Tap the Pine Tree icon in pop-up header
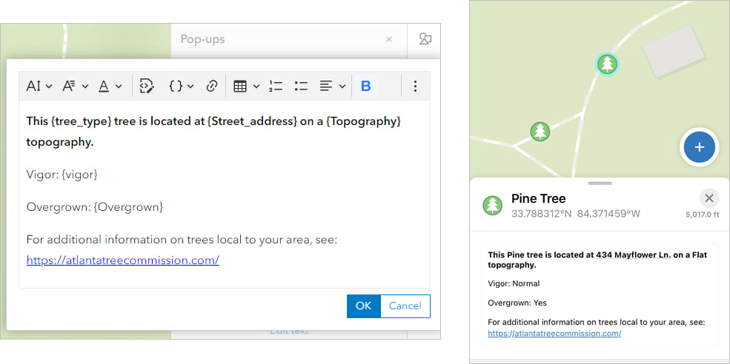The height and width of the screenshot is (364, 730). 493,206
